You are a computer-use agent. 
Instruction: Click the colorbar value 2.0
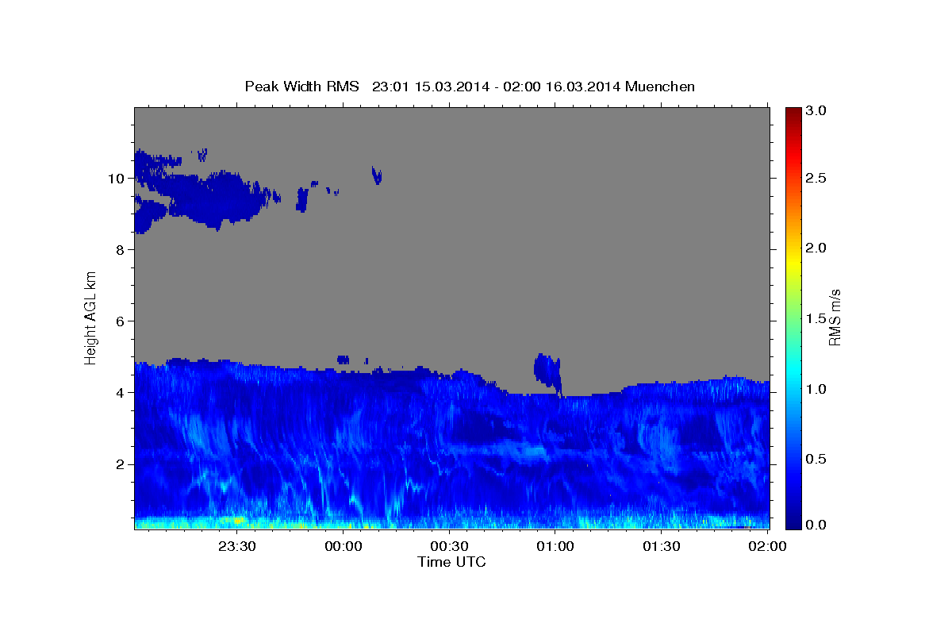coord(816,248)
